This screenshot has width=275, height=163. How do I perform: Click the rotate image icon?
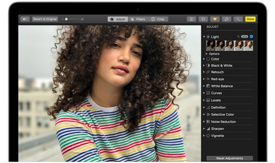click(226, 19)
